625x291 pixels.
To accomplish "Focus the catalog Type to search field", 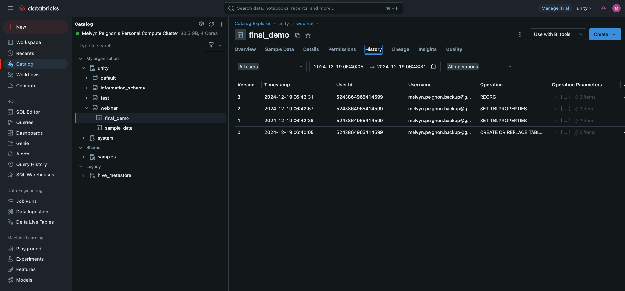I will [139, 46].
